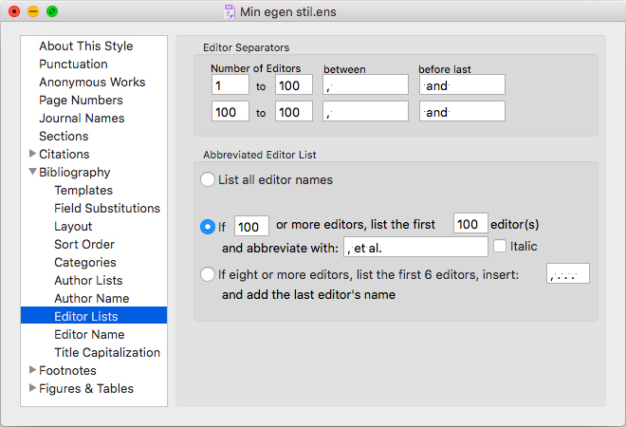Viewport: 626px width, 427px height.
Task: Click the red close window button
Action: click(14, 11)
